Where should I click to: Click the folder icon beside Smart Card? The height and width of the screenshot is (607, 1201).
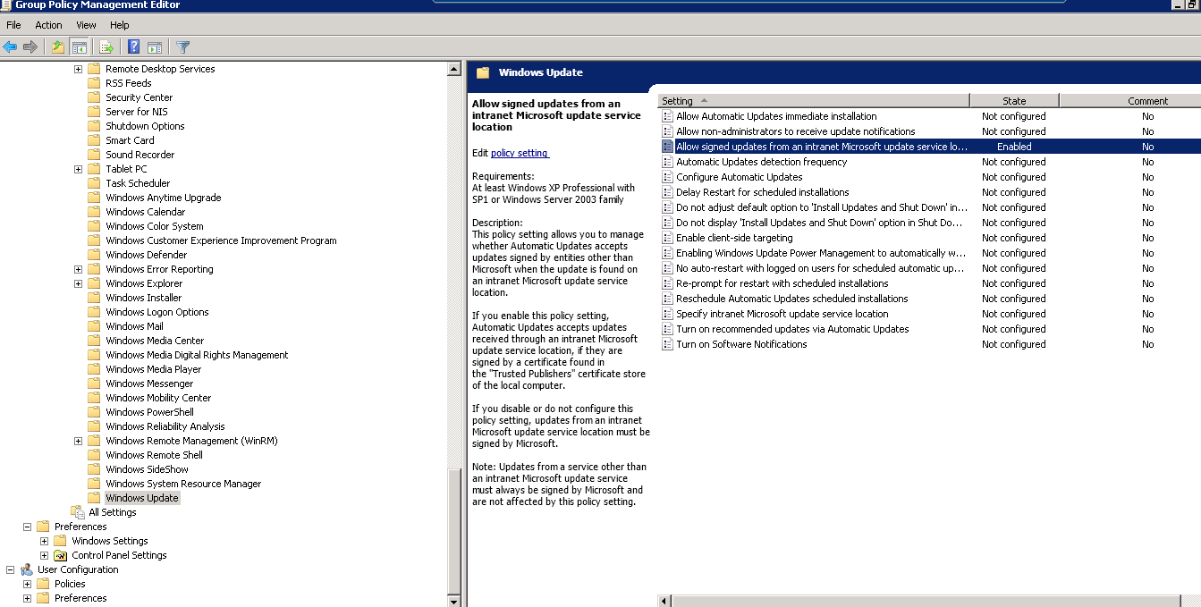coord(94,140)
